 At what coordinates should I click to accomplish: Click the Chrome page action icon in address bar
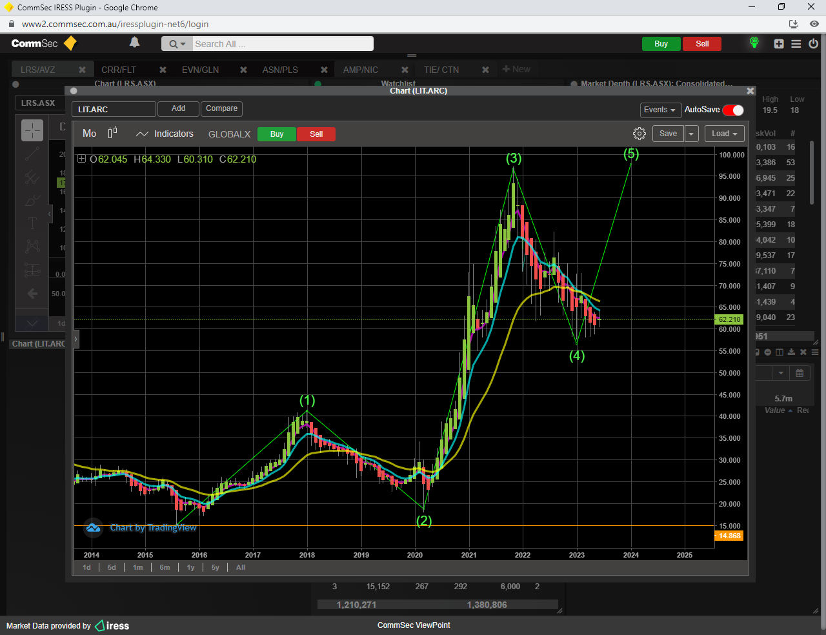pos(794,24)
